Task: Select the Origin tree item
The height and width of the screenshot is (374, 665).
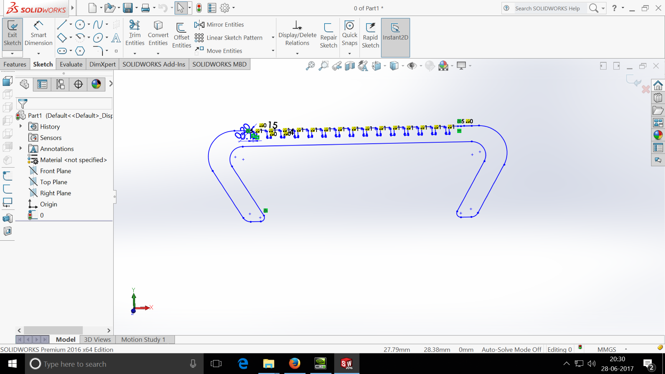Action: pos(49,204)
